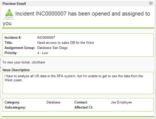Viewport: 156px width, 119px height.
Task: Open the ticket via the 'here' link
Action: [x=42, y=62]
